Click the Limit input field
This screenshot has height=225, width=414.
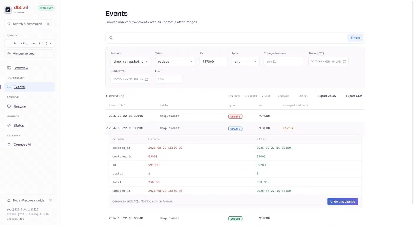click(169, 79)
